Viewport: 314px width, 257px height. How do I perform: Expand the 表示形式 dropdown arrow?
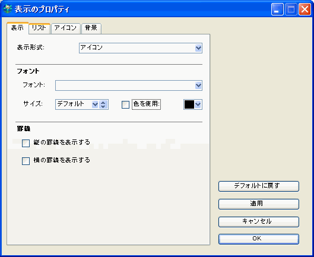click(198, 48)
